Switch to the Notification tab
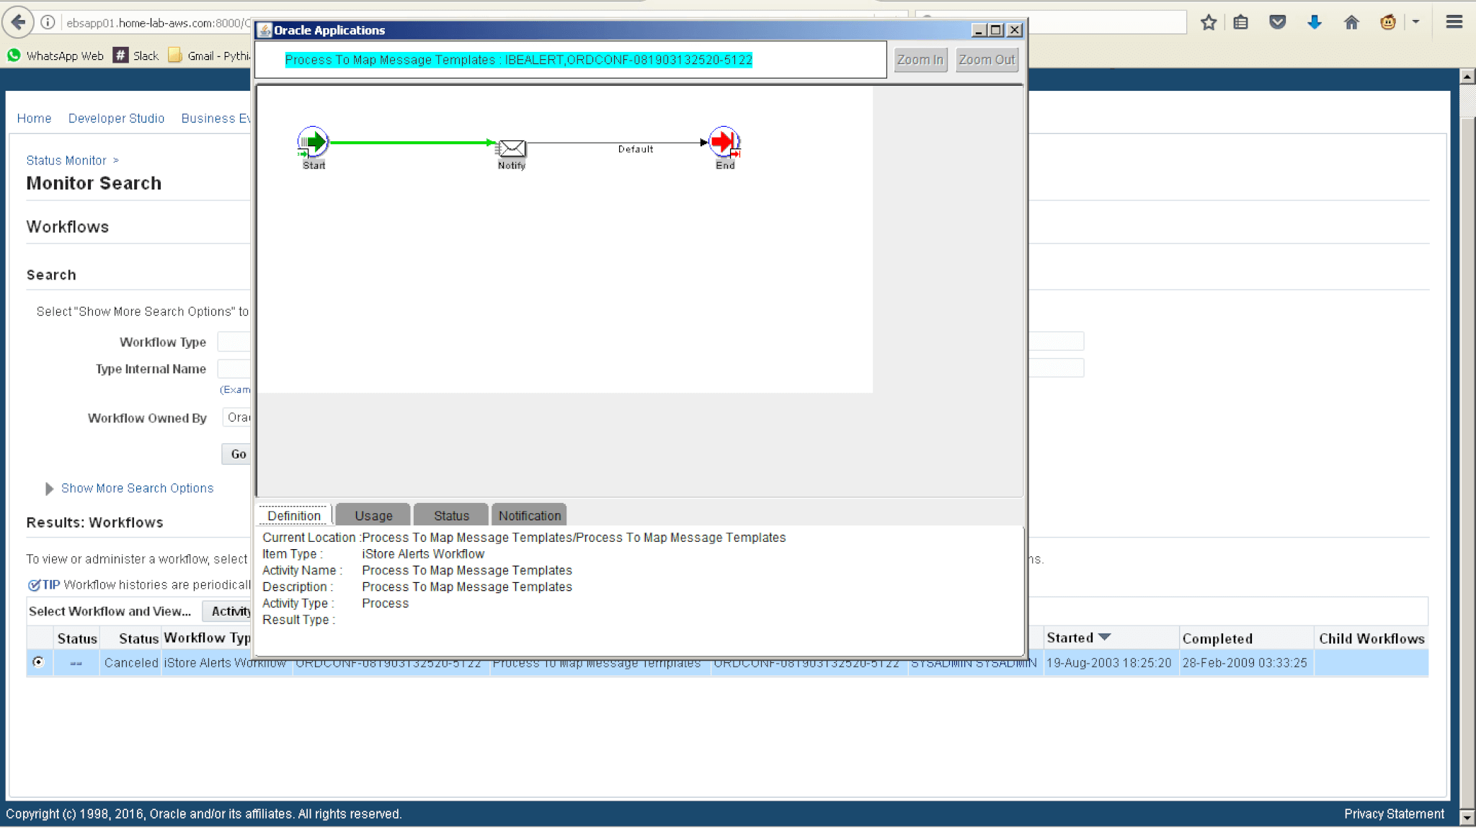The width and height of the screenshot is (1476, 828). [529, 515]
